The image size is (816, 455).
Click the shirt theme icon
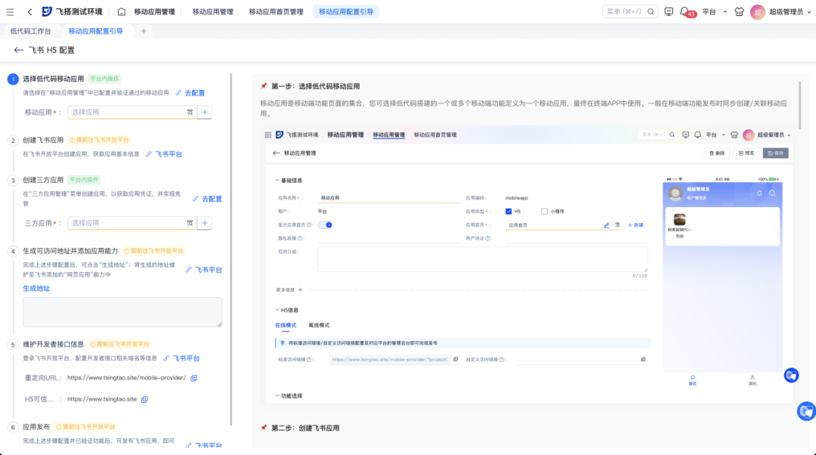[739, 11]
